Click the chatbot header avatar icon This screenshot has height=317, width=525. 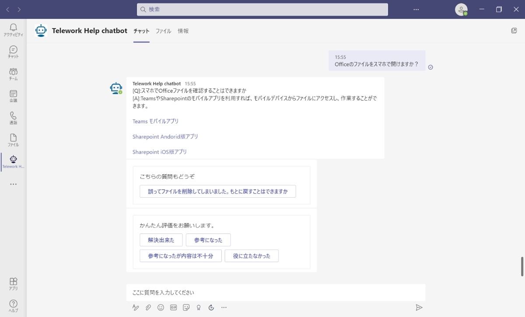41,31
